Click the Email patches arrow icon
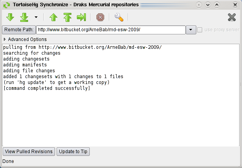The image size is (242, 168). (x=81, y=17)
